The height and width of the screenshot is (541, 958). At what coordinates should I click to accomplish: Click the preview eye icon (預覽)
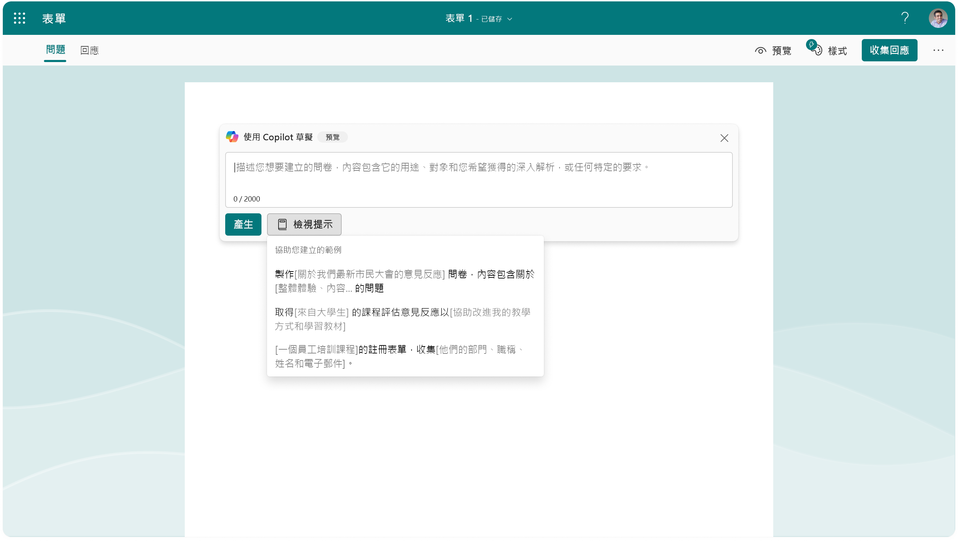(760, 51)
